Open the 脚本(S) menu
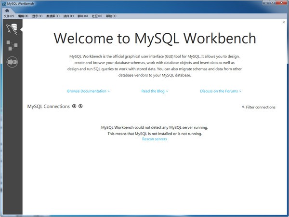The width and height of the screenshot is (289, 217). click(83, 16)
